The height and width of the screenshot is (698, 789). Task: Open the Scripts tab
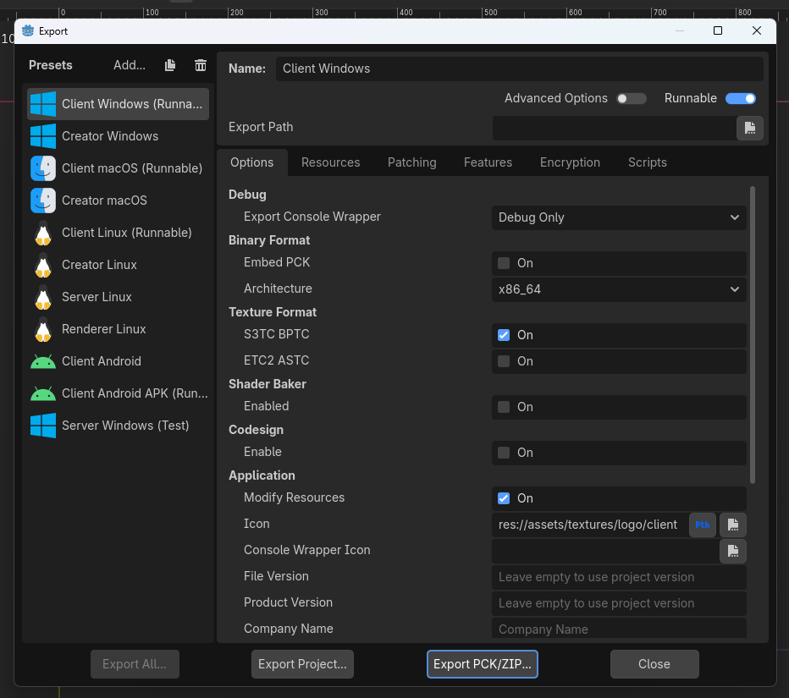pos(648,162)
